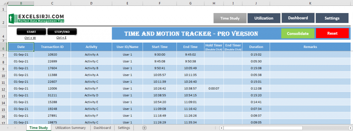The image size is (353, 131).
Task: Add a new sheet with plus icon
Action: coord(144,128)
